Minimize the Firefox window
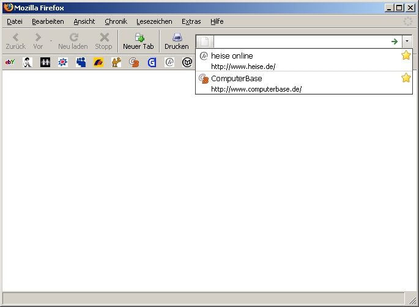This screenshot has width=419, height=307. (x=389, y=8)
